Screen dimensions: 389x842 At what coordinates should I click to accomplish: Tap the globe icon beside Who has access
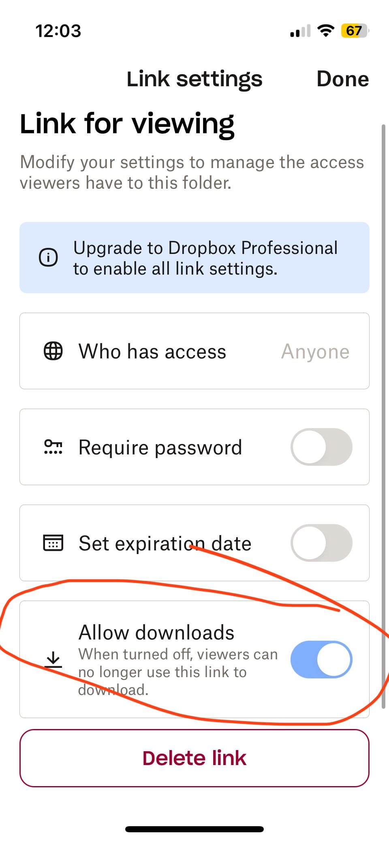[x=53, y=351]
